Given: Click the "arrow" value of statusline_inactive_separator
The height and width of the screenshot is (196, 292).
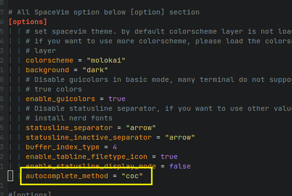Looking at the screenshot, I should pos(180,137).
